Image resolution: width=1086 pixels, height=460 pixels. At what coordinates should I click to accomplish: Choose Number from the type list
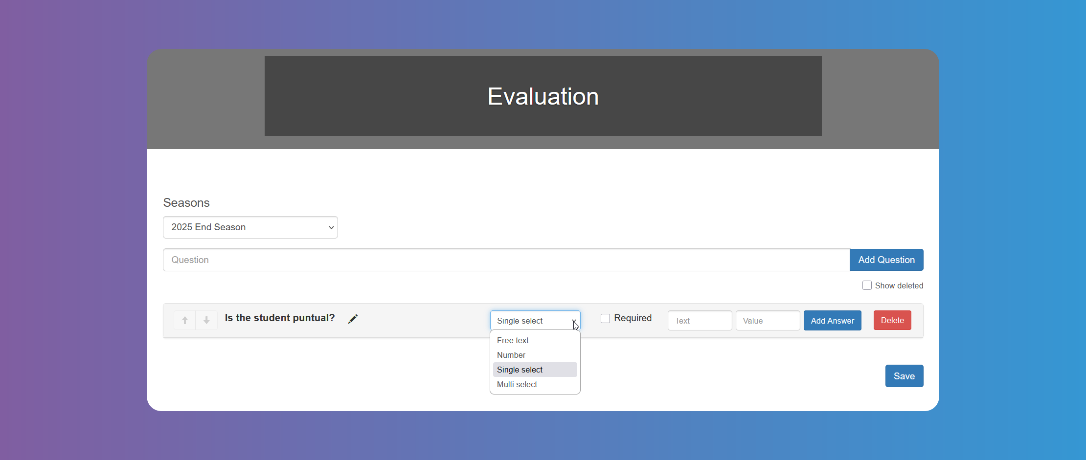511,355
